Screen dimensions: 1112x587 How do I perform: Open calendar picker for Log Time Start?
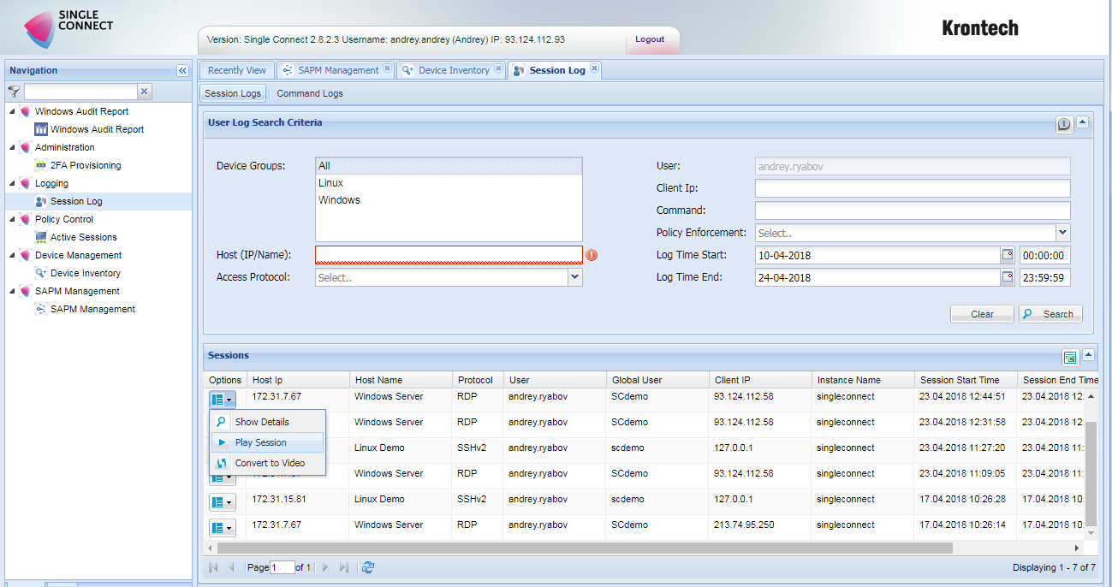[x=1008, y=255]
